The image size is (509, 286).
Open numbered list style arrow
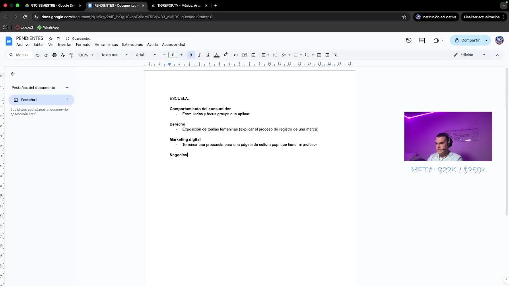313,55
